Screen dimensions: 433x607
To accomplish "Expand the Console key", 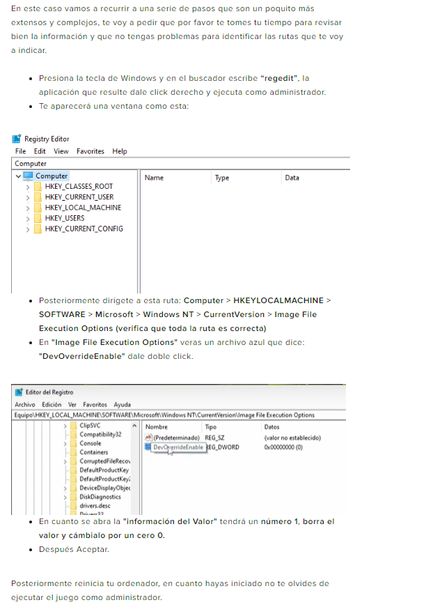I will pyautogui.click(x=65, y=444).
